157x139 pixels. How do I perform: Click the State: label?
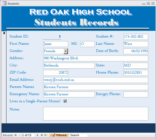coord(100,65)
